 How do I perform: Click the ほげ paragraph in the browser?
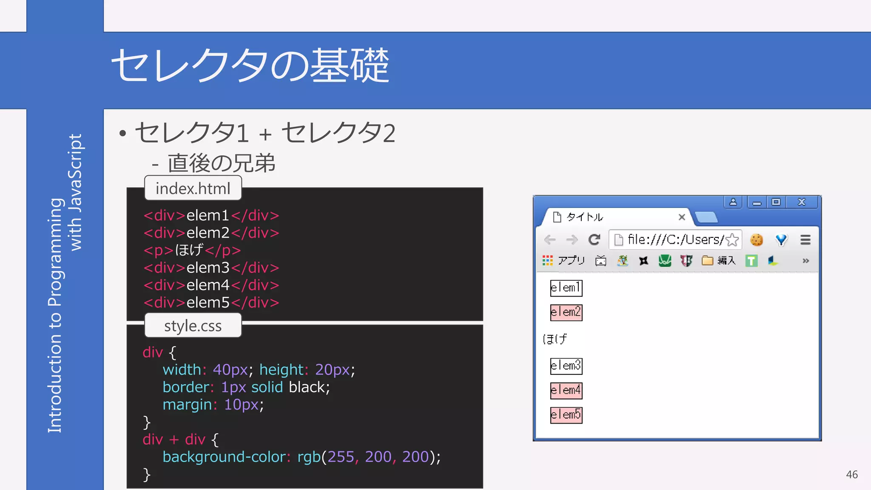pyautogui.click(x=555, y=339)
